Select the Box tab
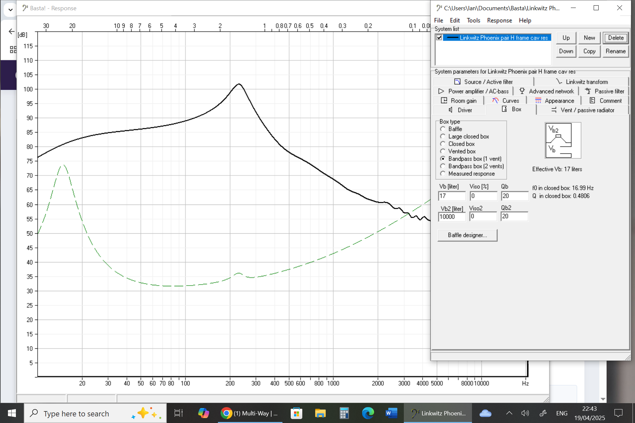 [x=511, y=109]
